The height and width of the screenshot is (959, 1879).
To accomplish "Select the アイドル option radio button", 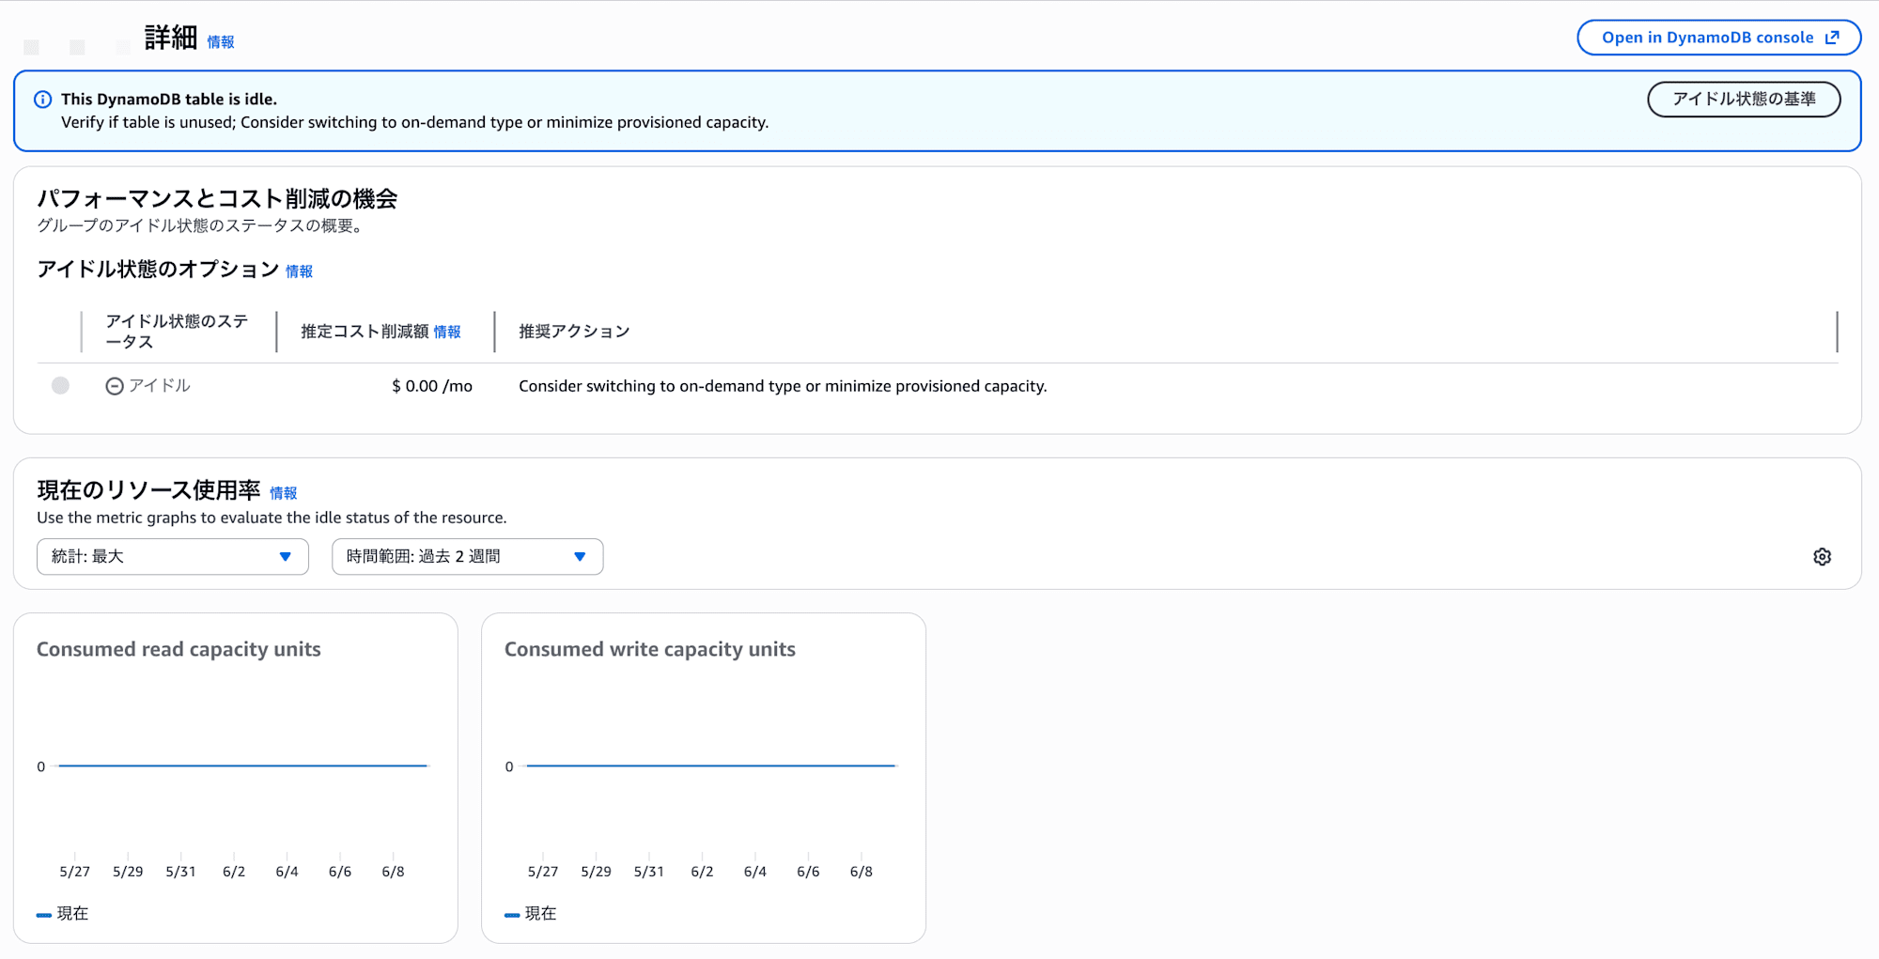I will 60,386.
